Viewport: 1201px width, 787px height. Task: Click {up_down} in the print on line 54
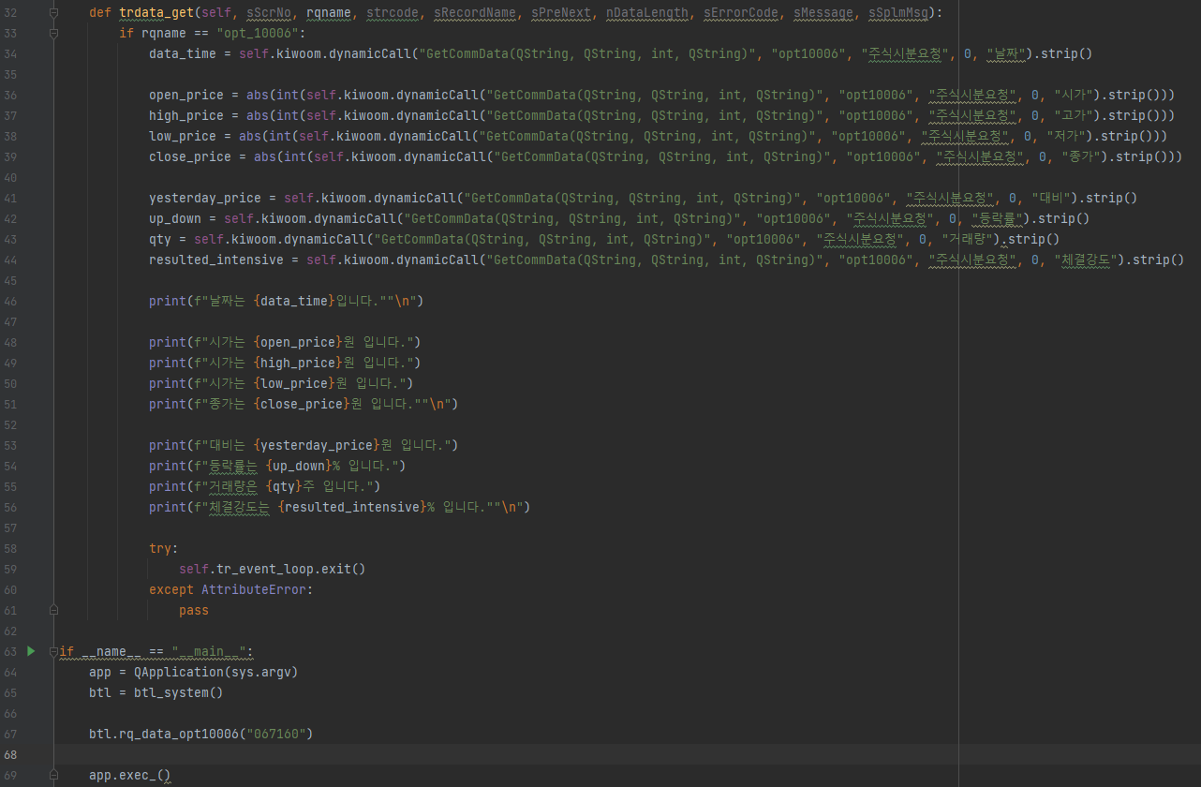pos(297,466)
